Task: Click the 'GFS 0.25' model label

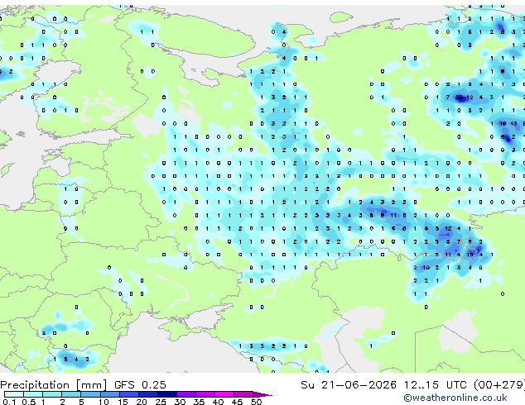Action: [x=140, y=385]
